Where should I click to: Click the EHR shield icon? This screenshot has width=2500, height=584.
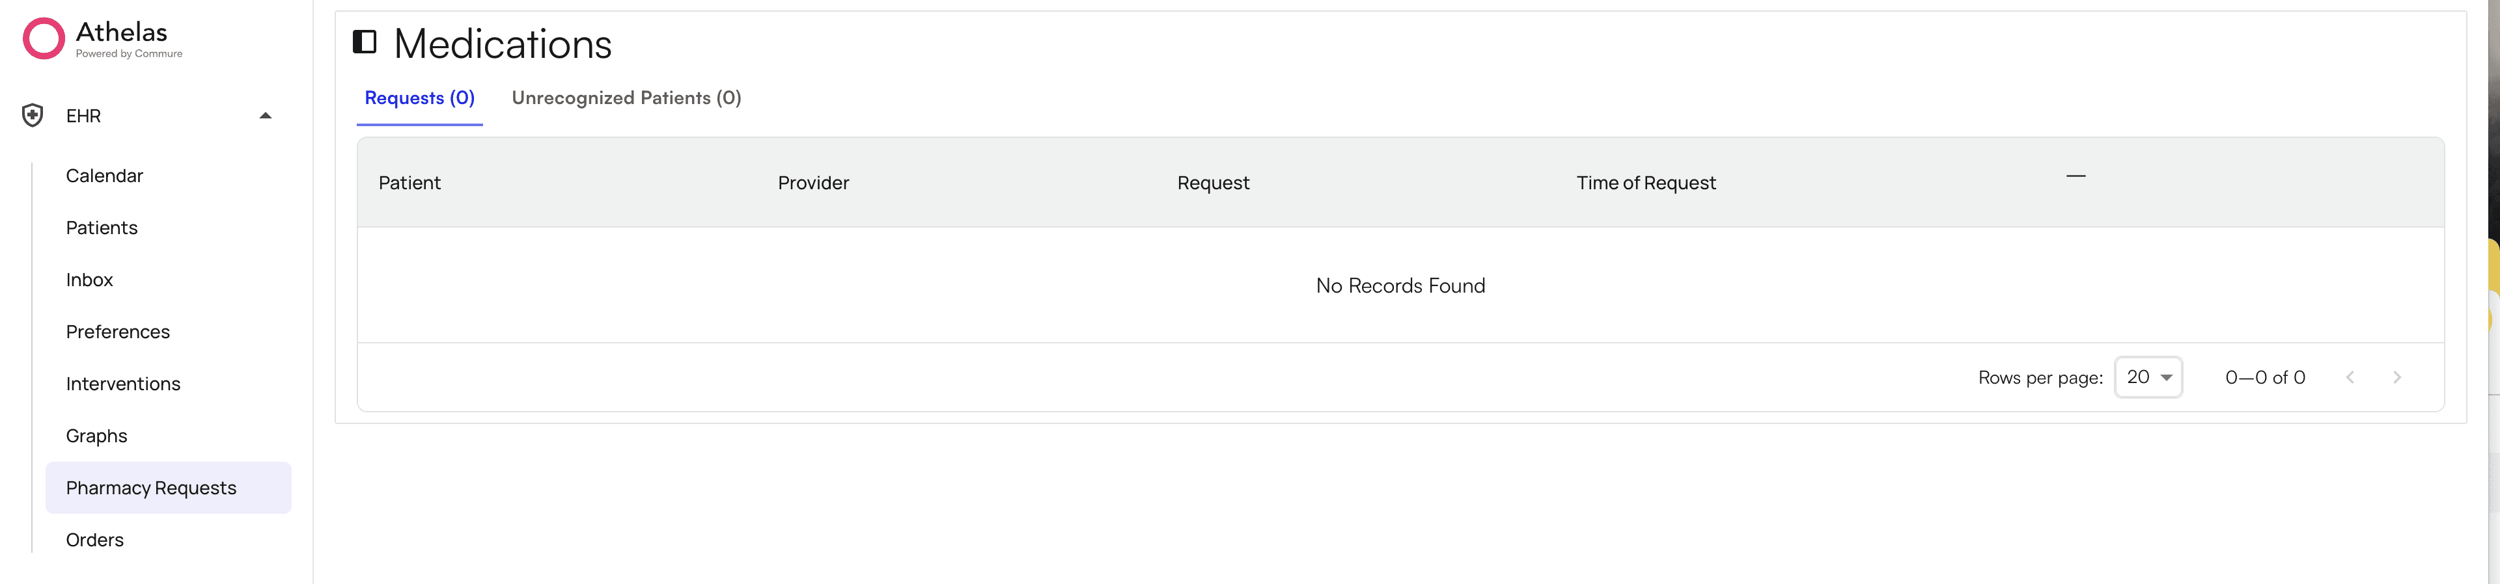[32, 116]
